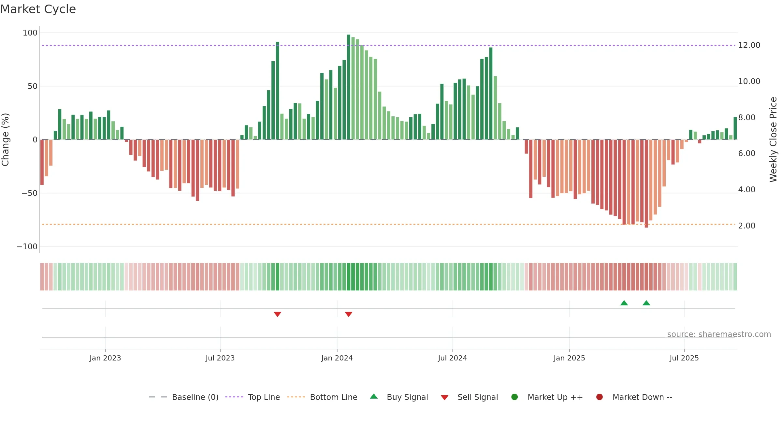Click the lowest red bar below the bottom line

(x=646, y=183)
